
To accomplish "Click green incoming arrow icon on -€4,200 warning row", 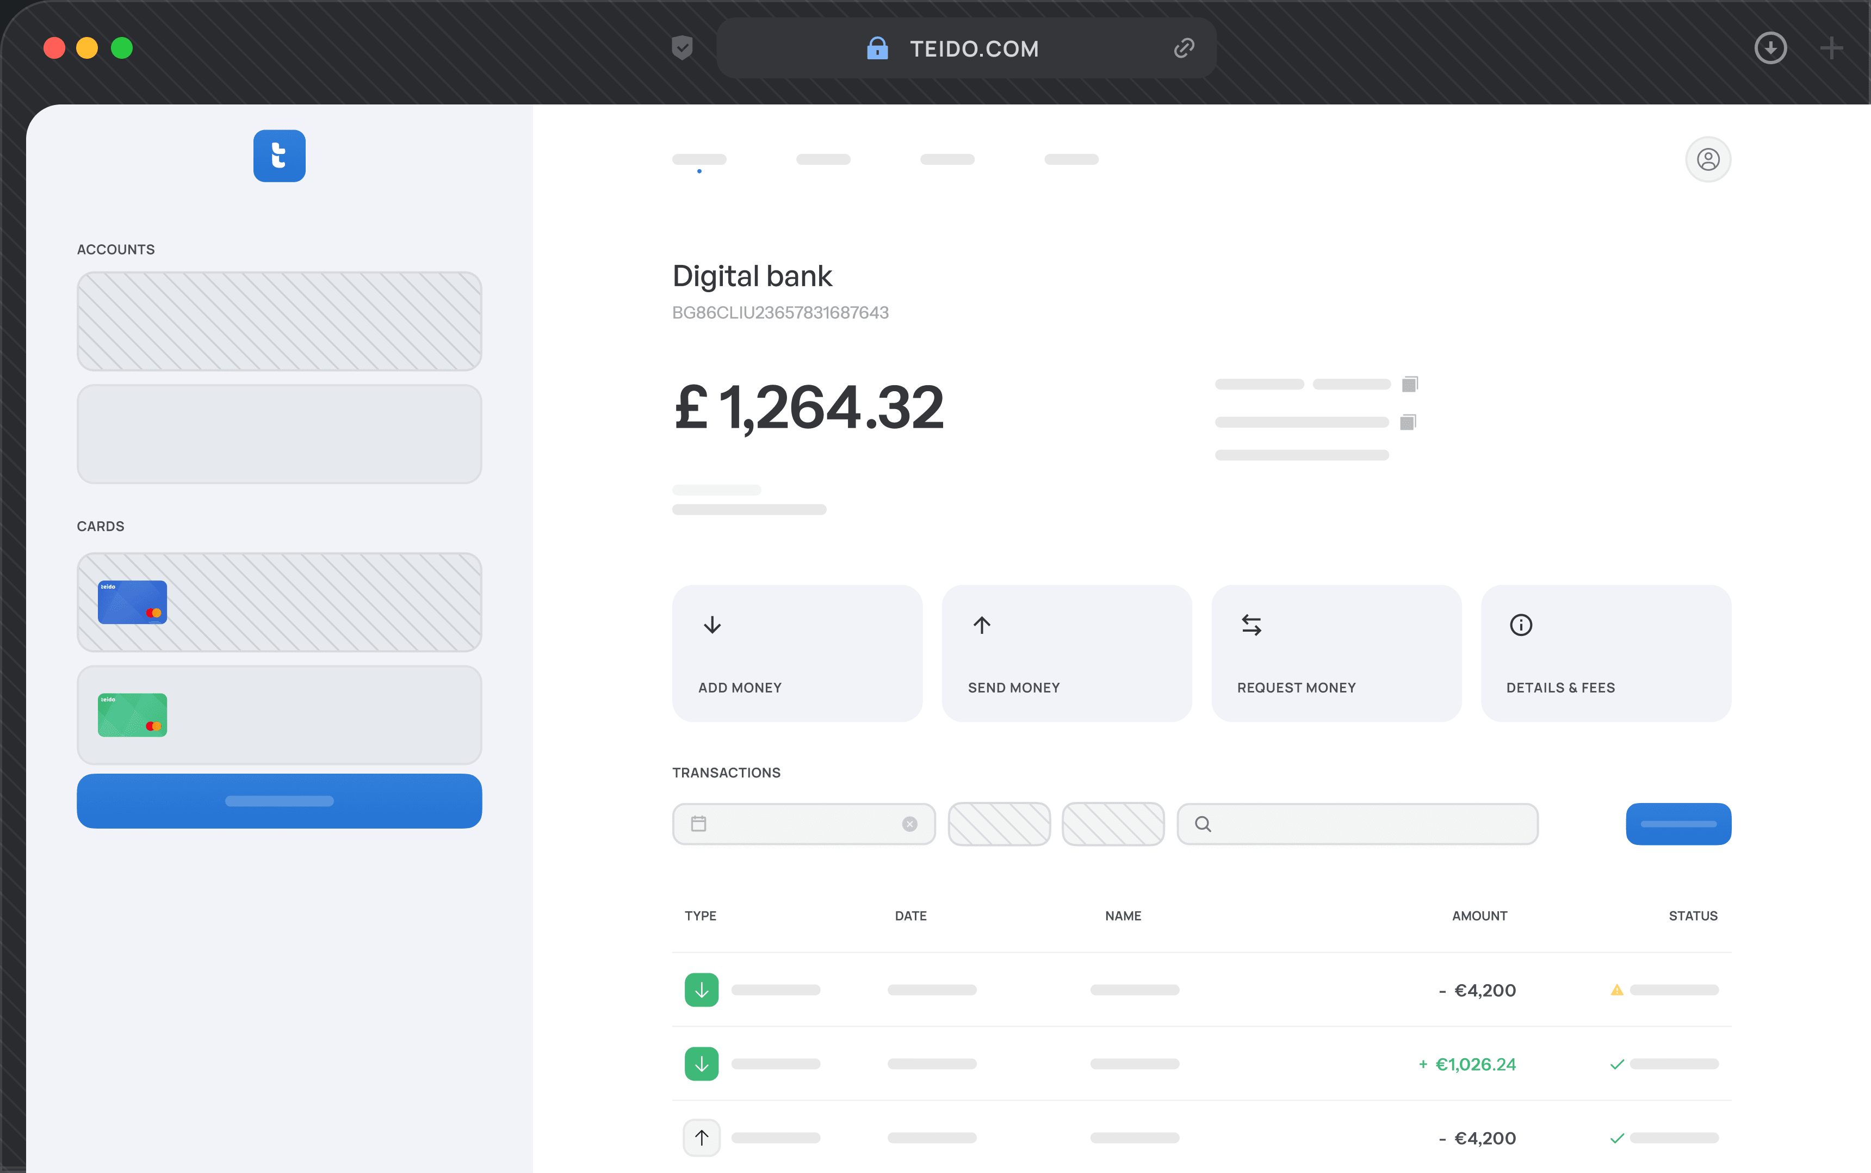I will pyautogui.click(x=702, y=990).
